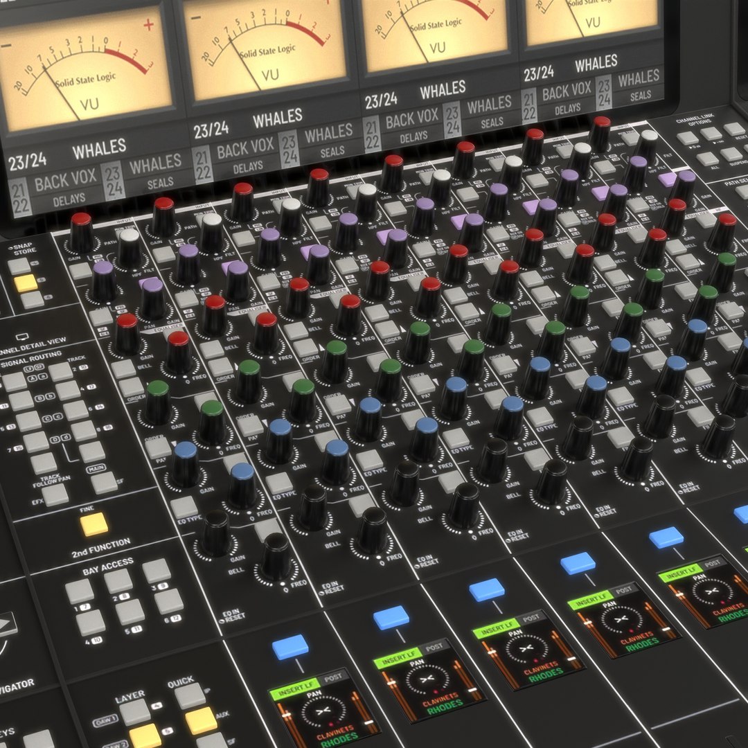The height and width of the screenshot is (748, 748).
Task: Select Bay Access key 5/11
Action: [130, 612]
